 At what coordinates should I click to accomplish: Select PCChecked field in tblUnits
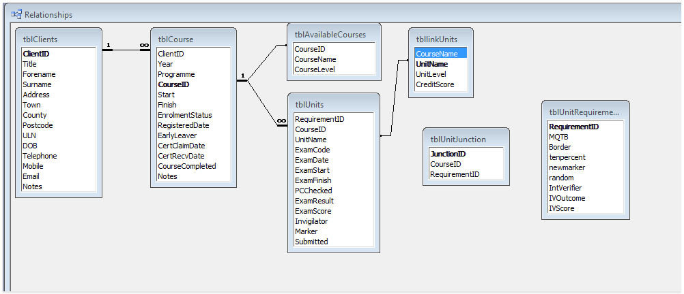(x=333, y=191)
